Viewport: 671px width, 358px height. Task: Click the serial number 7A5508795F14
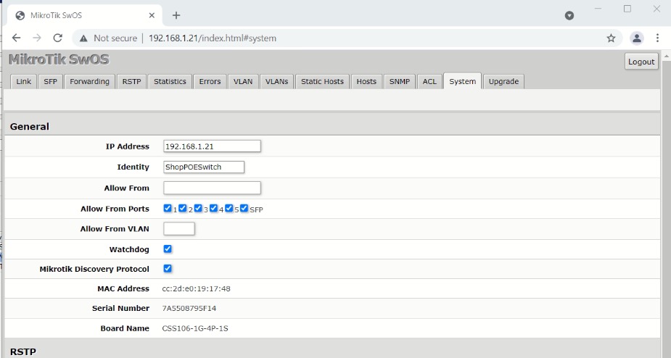pos(189,309)
